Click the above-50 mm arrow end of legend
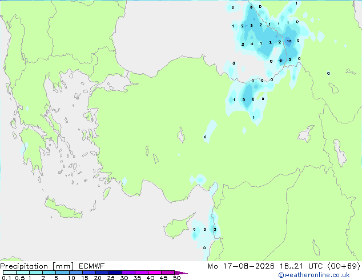362x280 pixels. [x=181, y=273]
